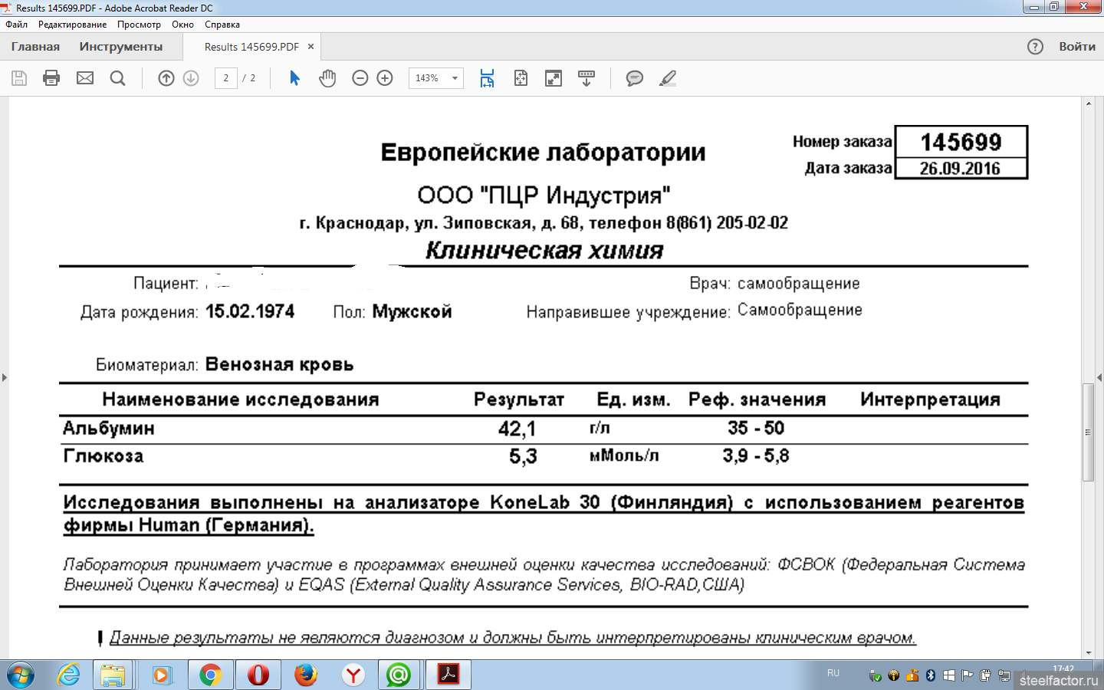The image size is (1104, 690).
Task: Open the Файл menu
Action: point(16,25)
